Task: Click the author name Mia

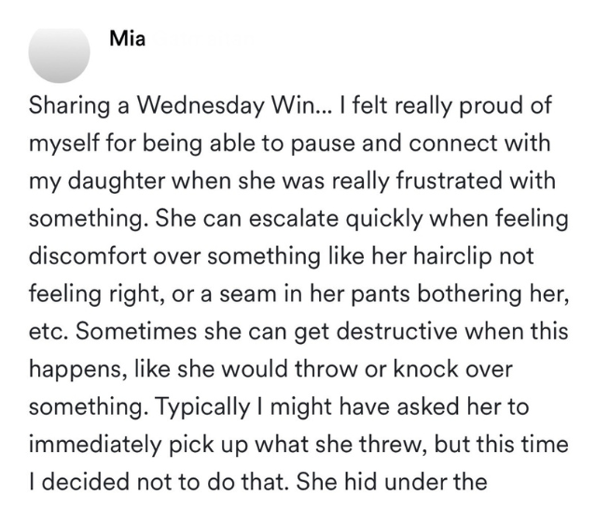Action: (127, 38)
